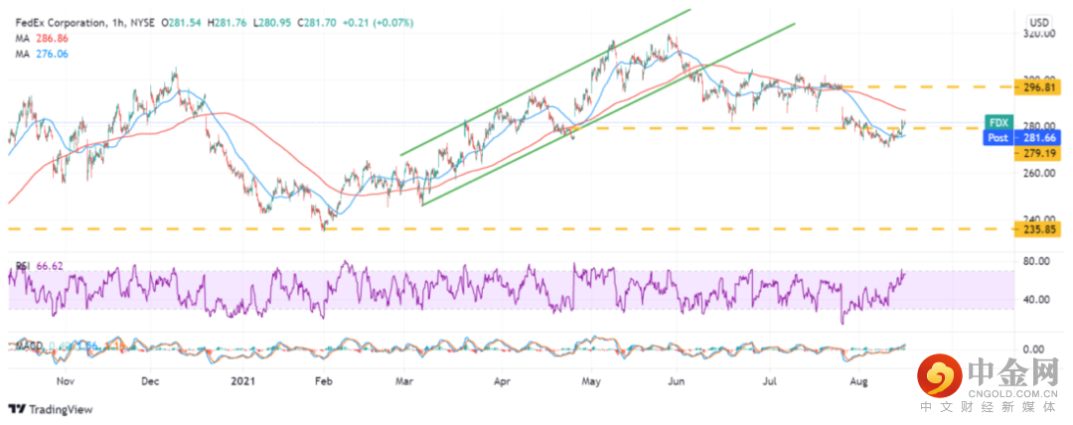Click the RSI 80.00 scale label

1035,261
